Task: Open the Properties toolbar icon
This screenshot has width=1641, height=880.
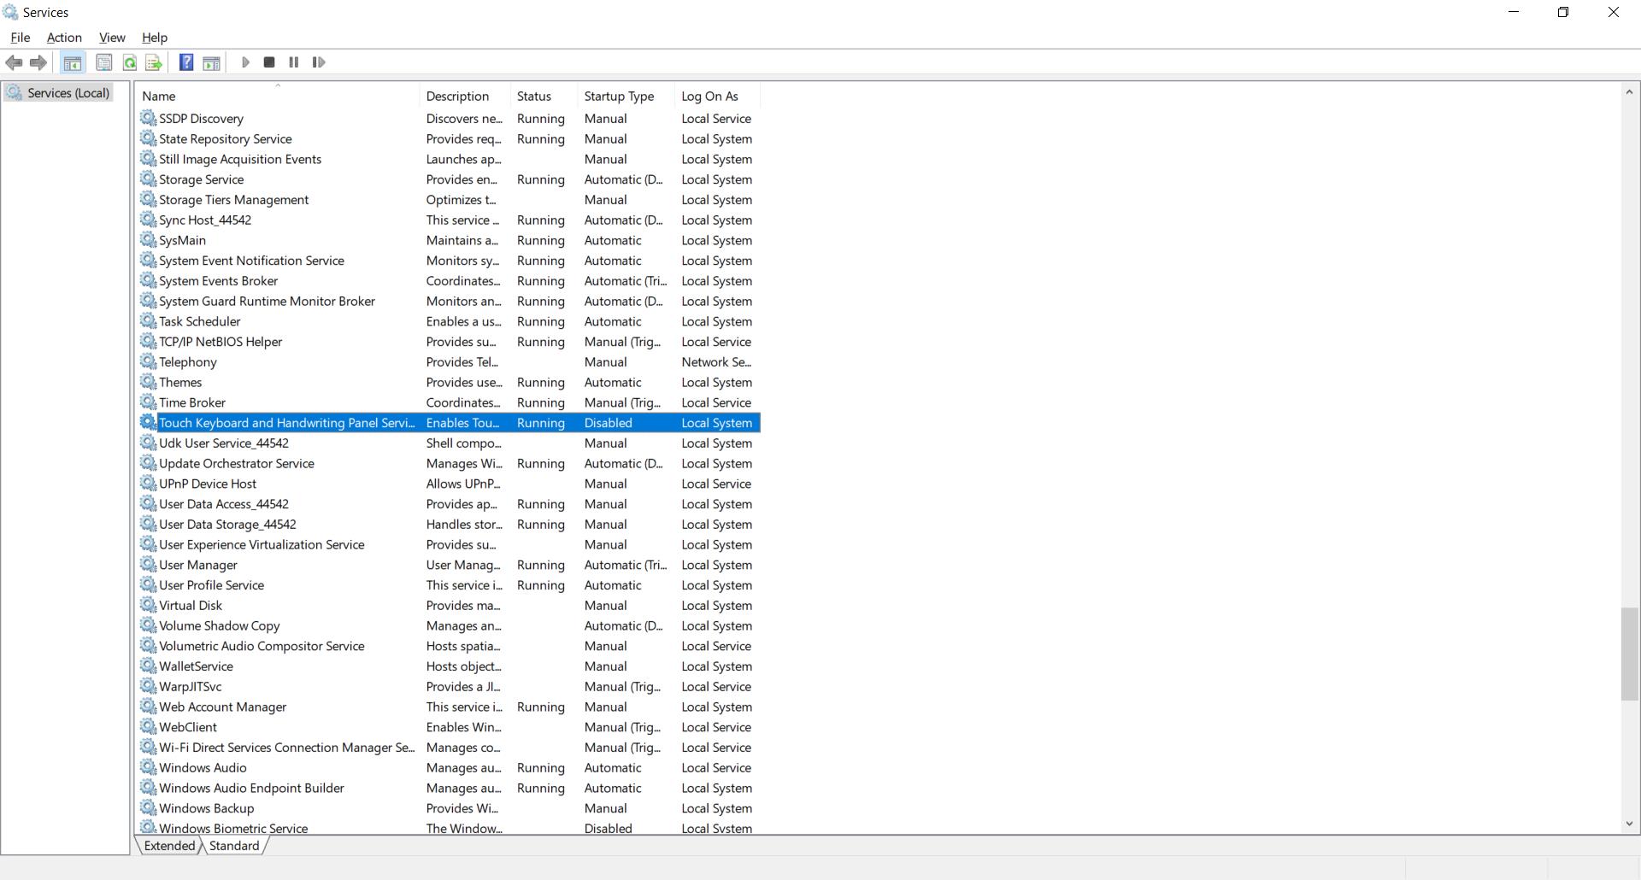Action: point(103,62)
